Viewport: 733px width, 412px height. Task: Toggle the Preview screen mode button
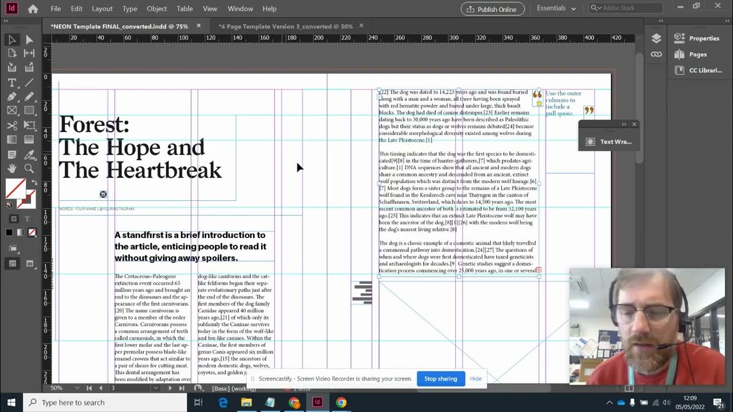point(29,264)
